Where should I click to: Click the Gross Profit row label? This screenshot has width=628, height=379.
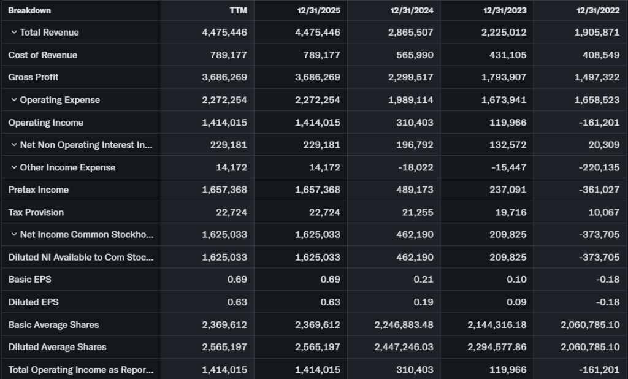(34, 77)
